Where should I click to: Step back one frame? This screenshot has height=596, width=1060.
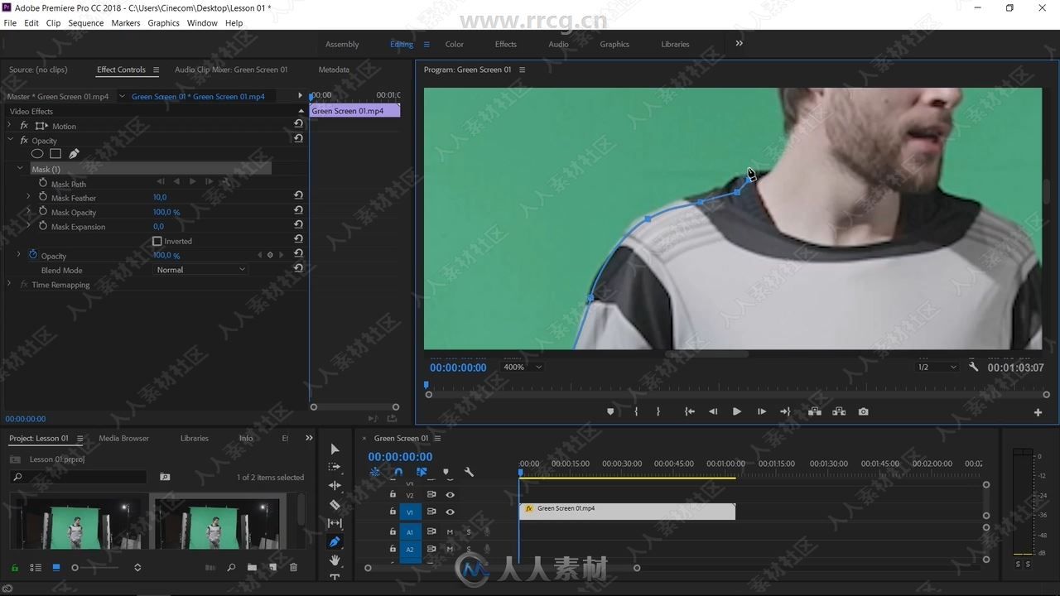tap(713, 411)
